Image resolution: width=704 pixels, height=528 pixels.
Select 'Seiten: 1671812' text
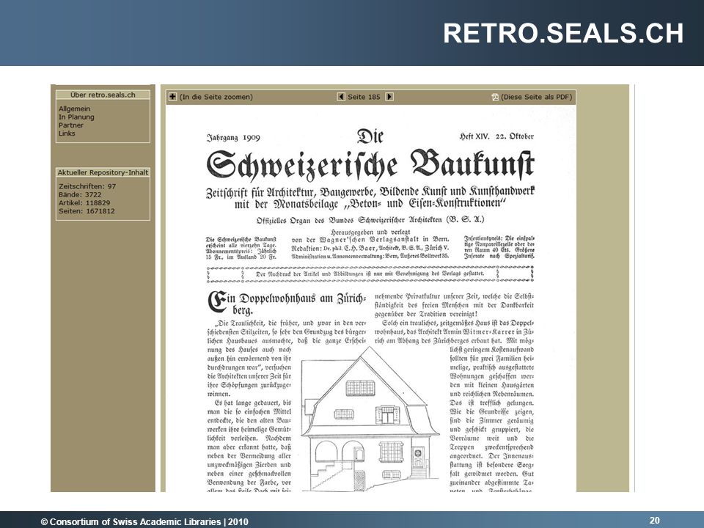[87, 211]
